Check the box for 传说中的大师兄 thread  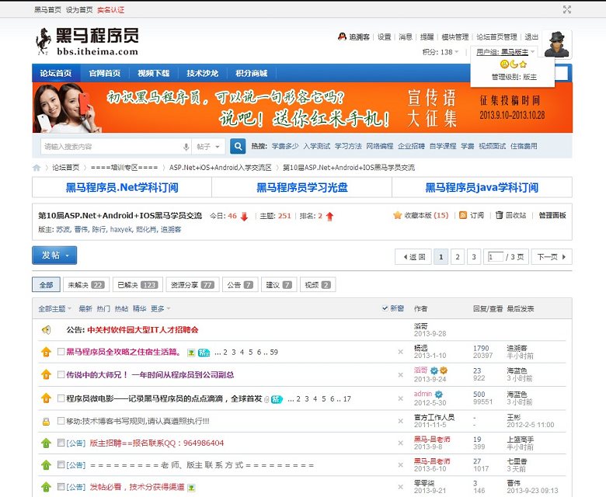point(61,374)
